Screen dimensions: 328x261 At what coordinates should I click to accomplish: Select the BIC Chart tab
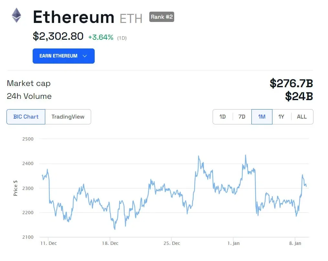click(26, 117)
